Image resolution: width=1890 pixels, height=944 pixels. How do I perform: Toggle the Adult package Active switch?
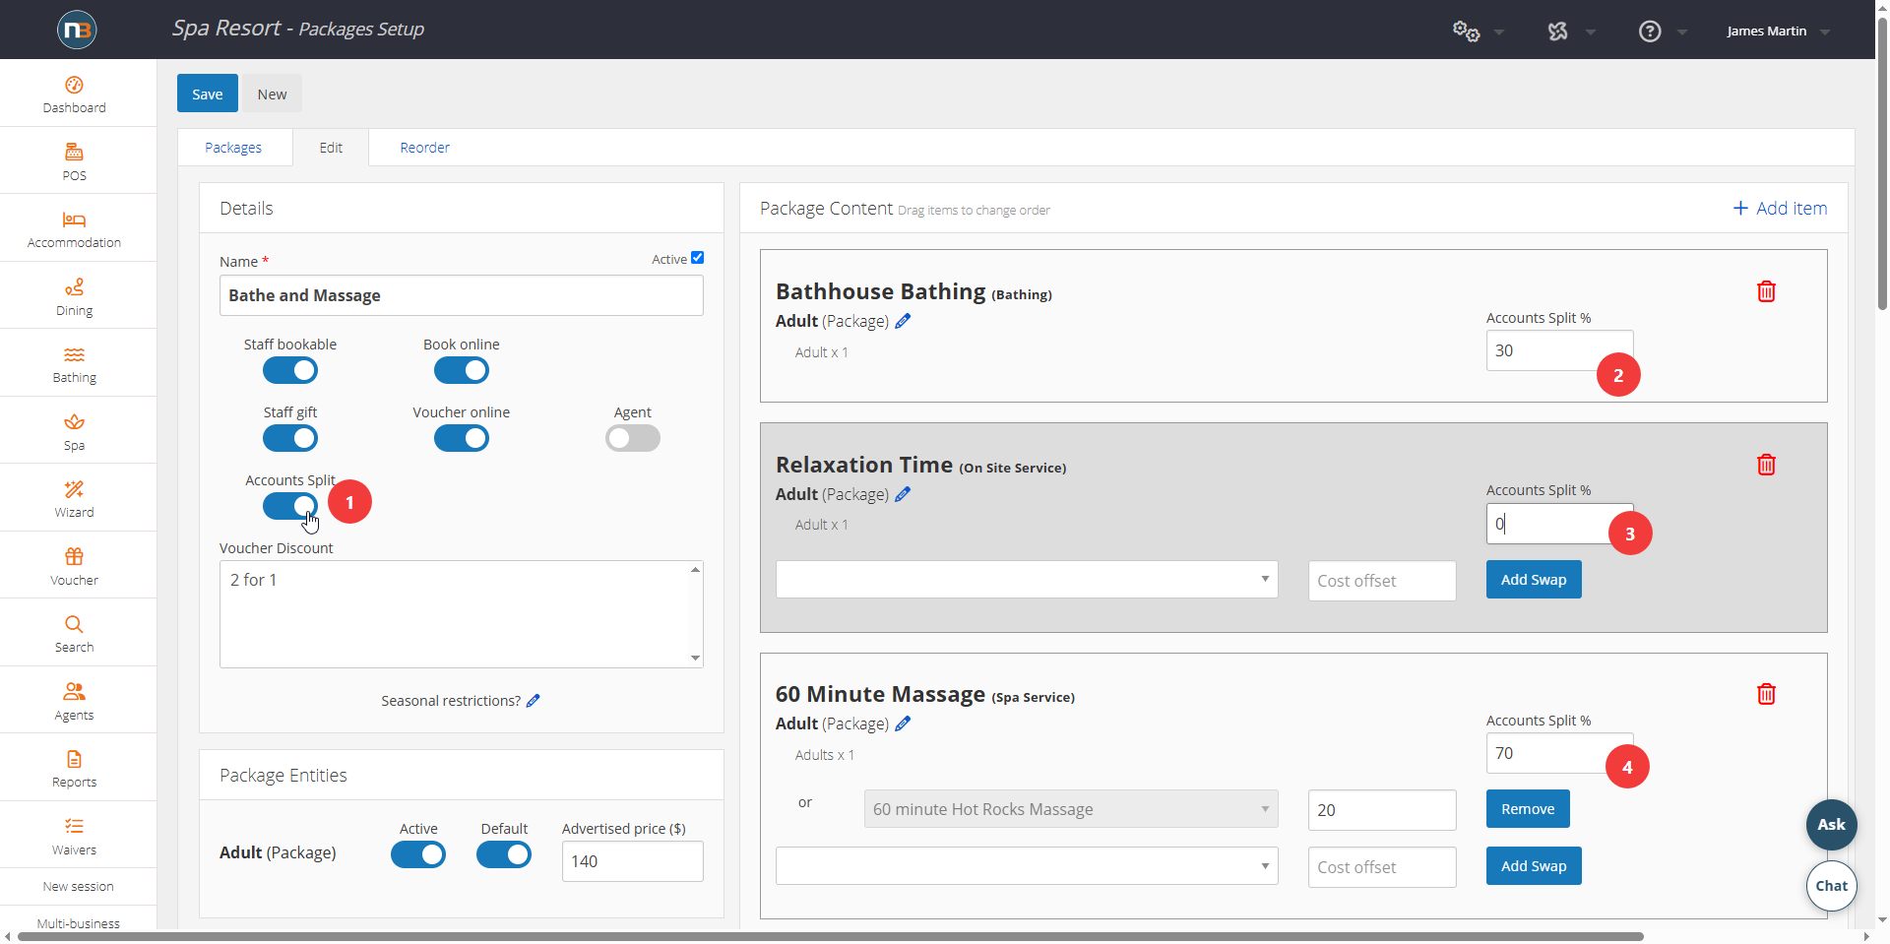coord(418,855)
